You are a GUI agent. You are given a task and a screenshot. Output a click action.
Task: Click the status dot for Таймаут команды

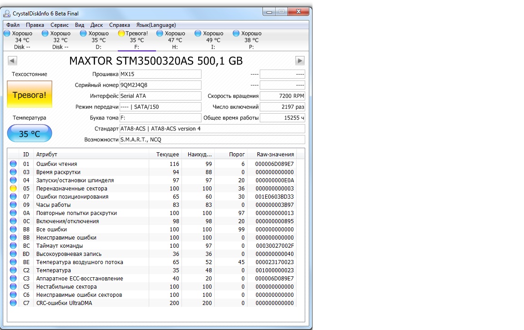[x=13, y=245]
